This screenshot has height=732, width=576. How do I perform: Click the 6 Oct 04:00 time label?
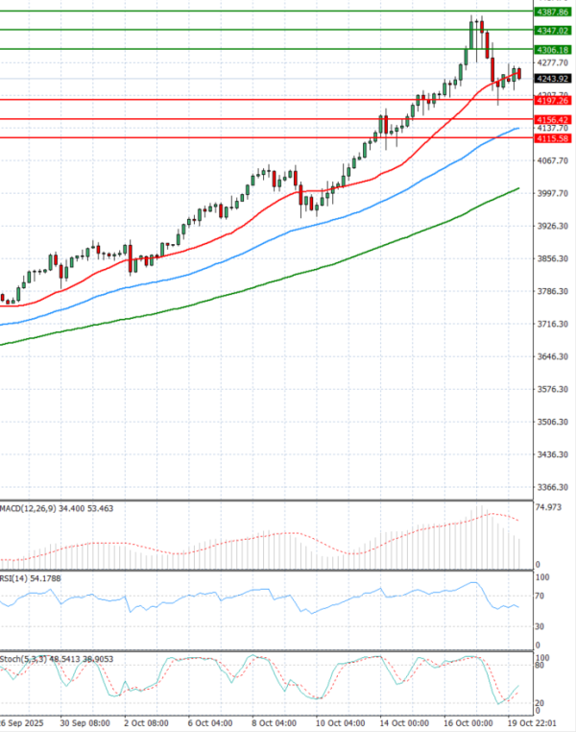(209, 722)
